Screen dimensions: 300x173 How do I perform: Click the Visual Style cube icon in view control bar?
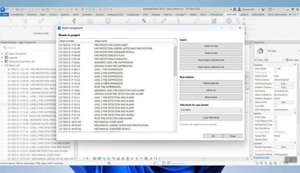[x=99, y=158]
